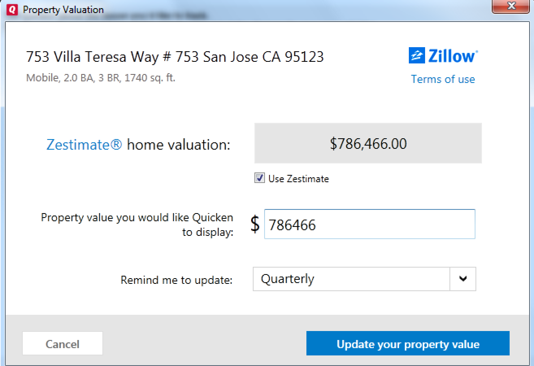Click the $786,466.00 Zestimate value box
The width and height of the screenshot is (534, 366).
(x=368, y=144)
